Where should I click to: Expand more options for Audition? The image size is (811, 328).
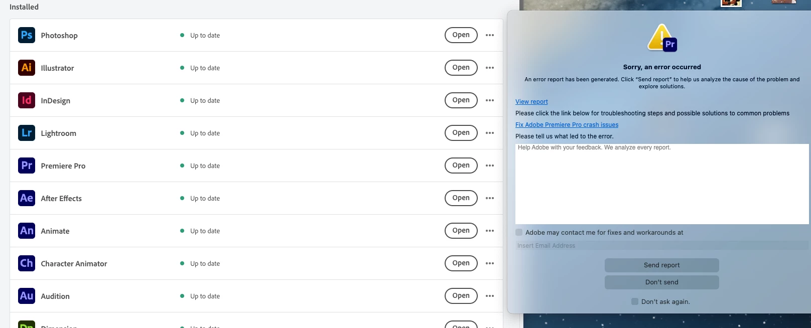pyautogui.click(x=490, y=296)
